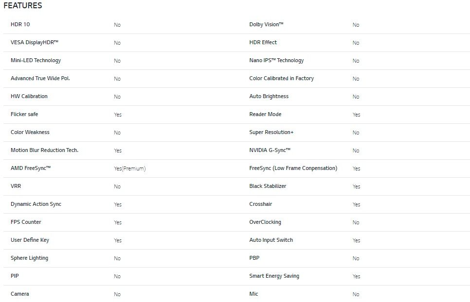Click the Crosshair feature label
Screen dimensions: 470x302
261,204
